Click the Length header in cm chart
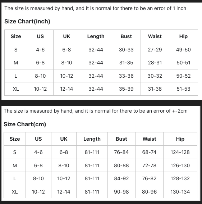 [92, 139]
